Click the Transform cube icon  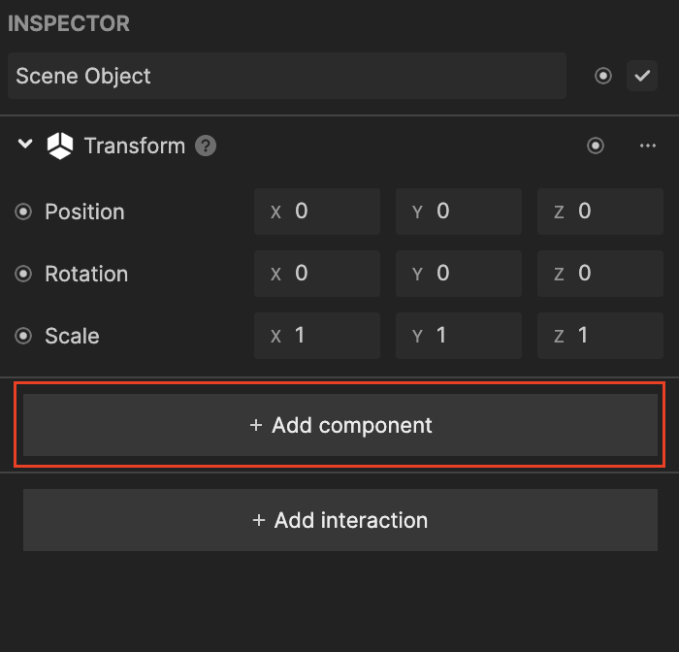[60, 147]
